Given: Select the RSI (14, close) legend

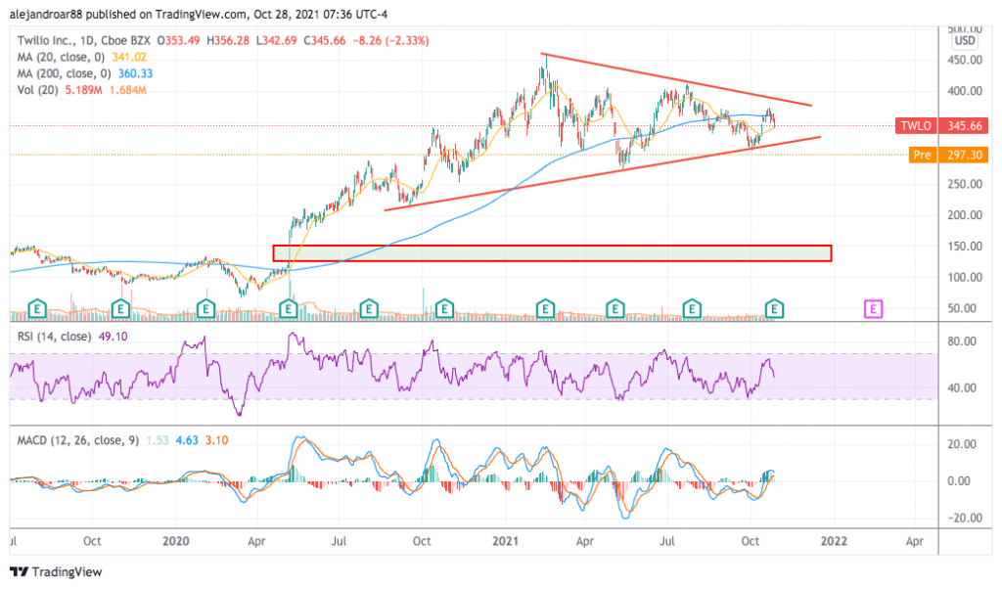Looking at the screenshot, I should [55, 336].
